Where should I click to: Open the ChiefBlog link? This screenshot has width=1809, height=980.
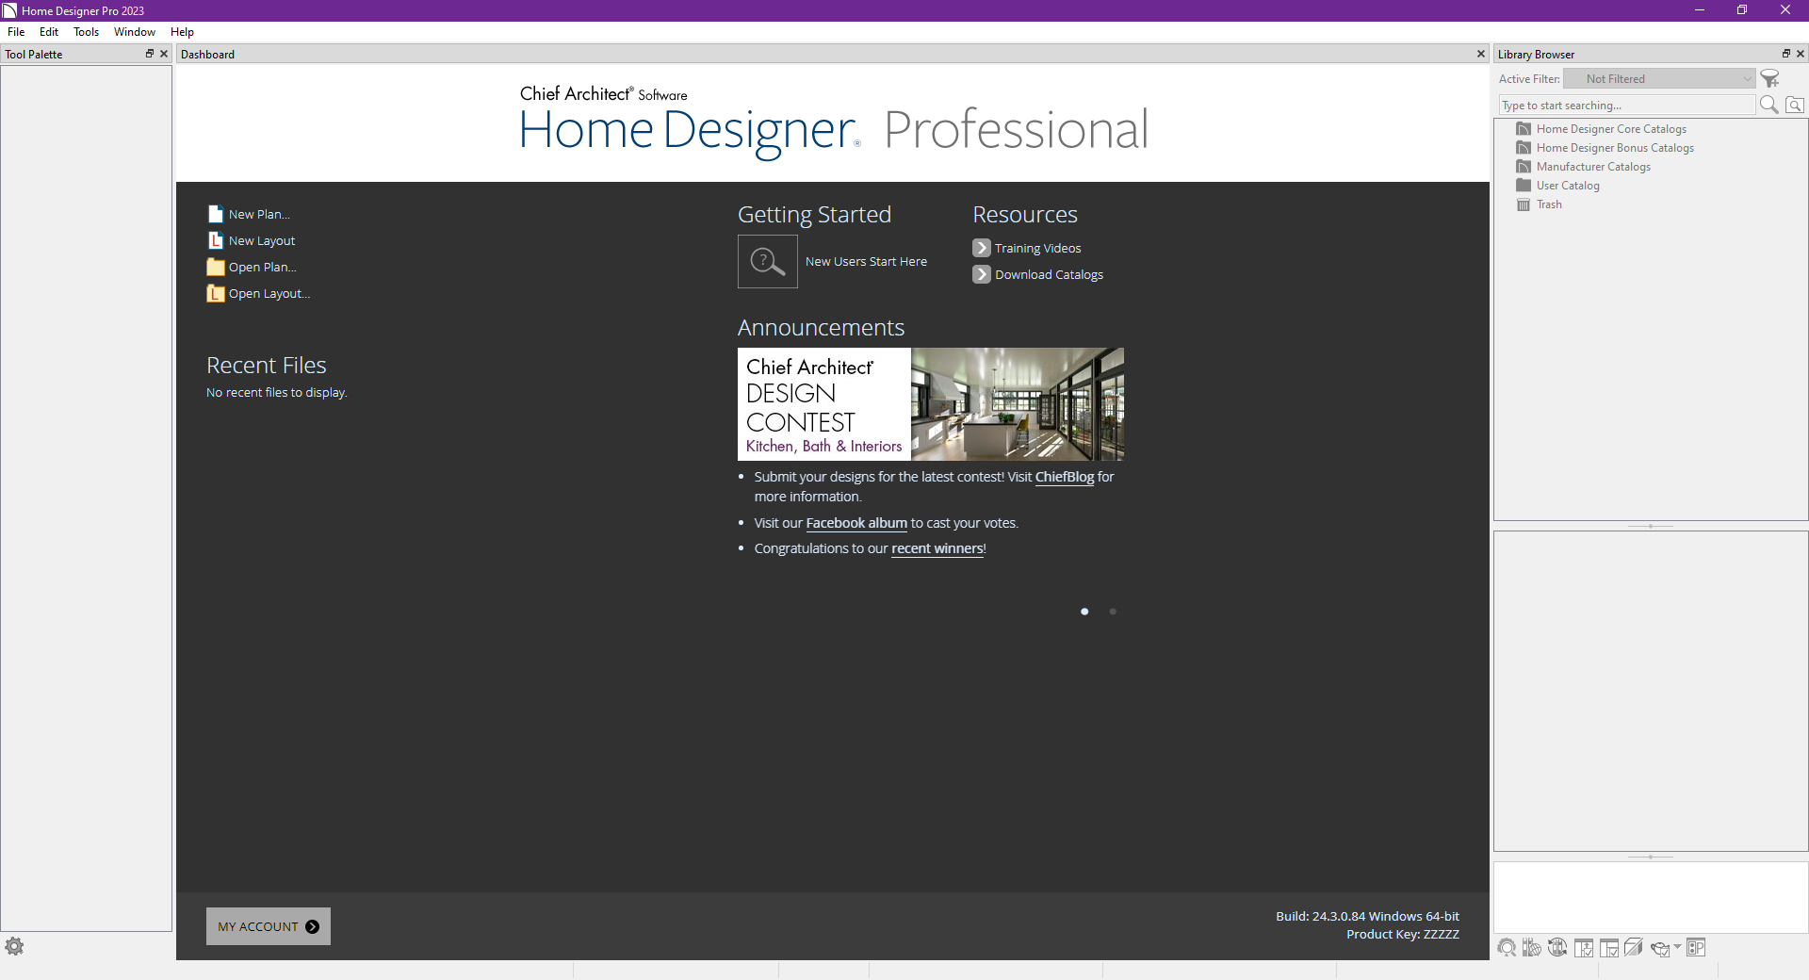click(1065, 477)
